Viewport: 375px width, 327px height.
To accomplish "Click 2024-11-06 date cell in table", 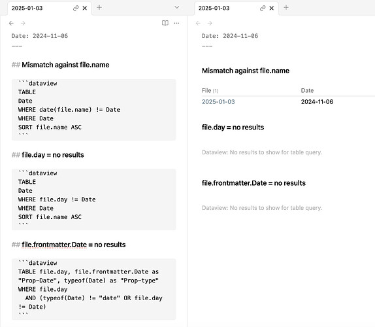I will [x=317, y=102].
